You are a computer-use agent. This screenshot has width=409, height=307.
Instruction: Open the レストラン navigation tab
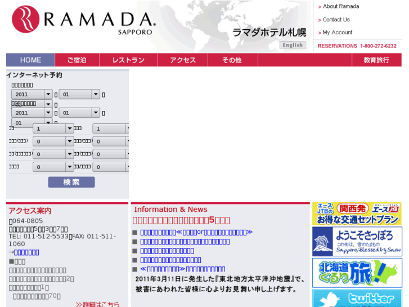[128, 60]
